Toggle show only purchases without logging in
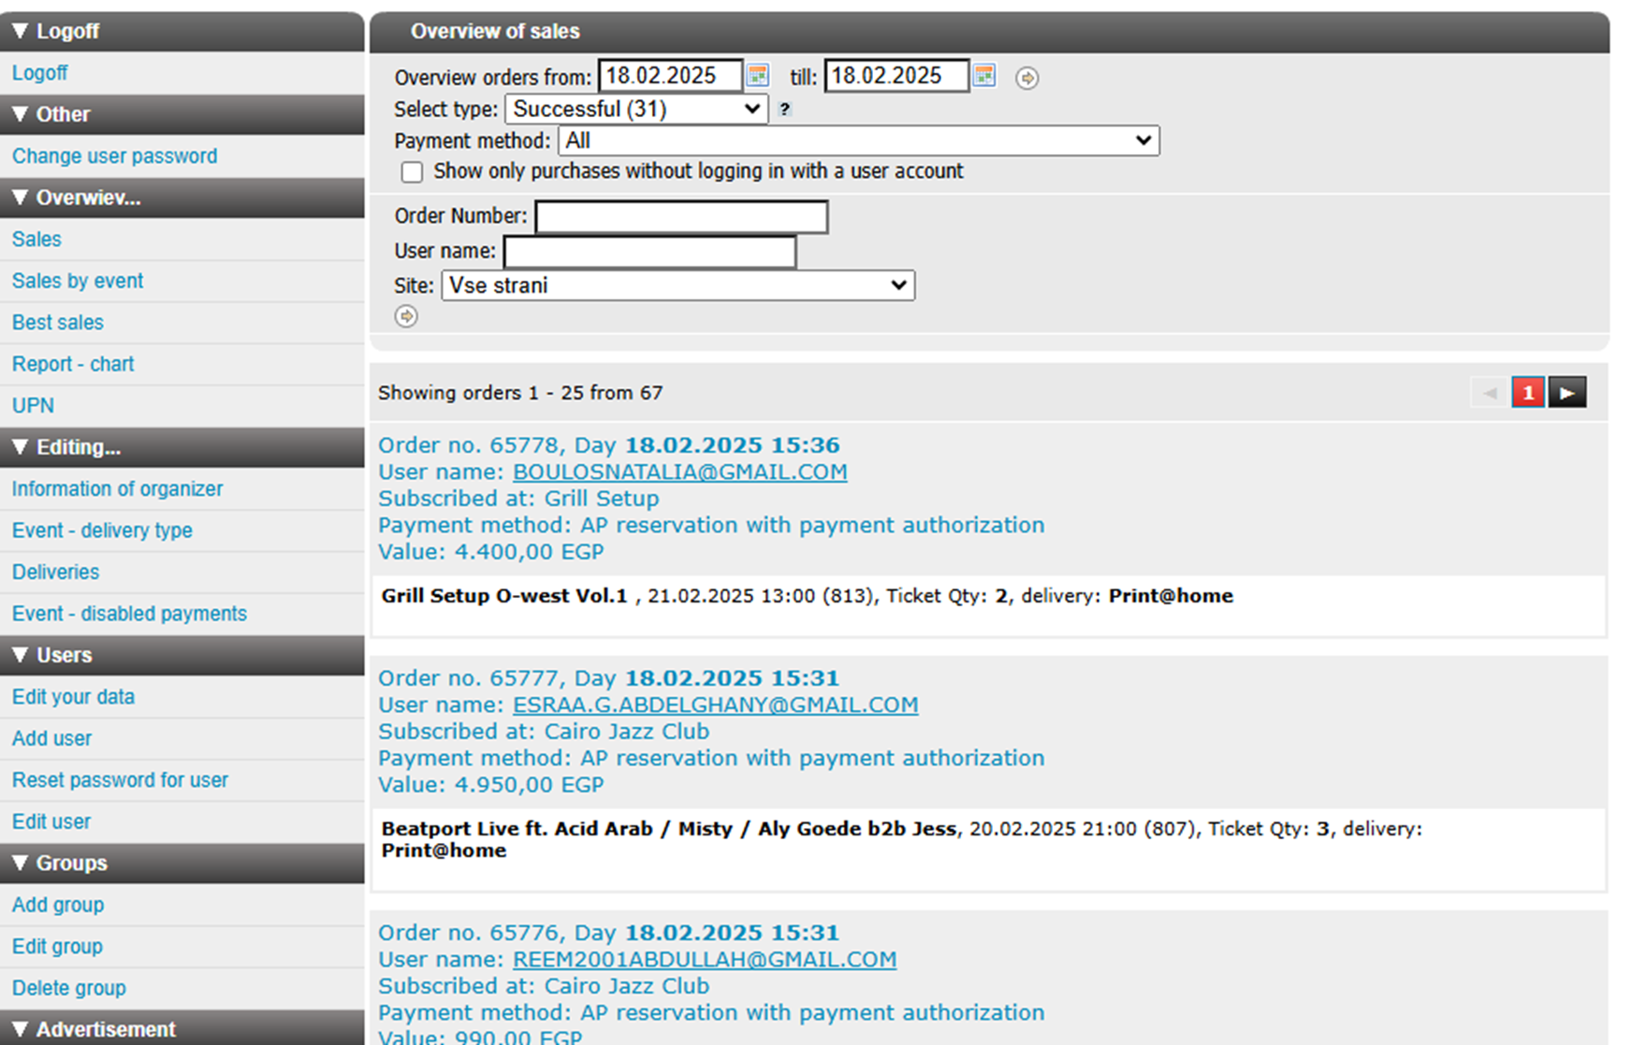The image size is (1630, 1045). [x=412, y=172]
